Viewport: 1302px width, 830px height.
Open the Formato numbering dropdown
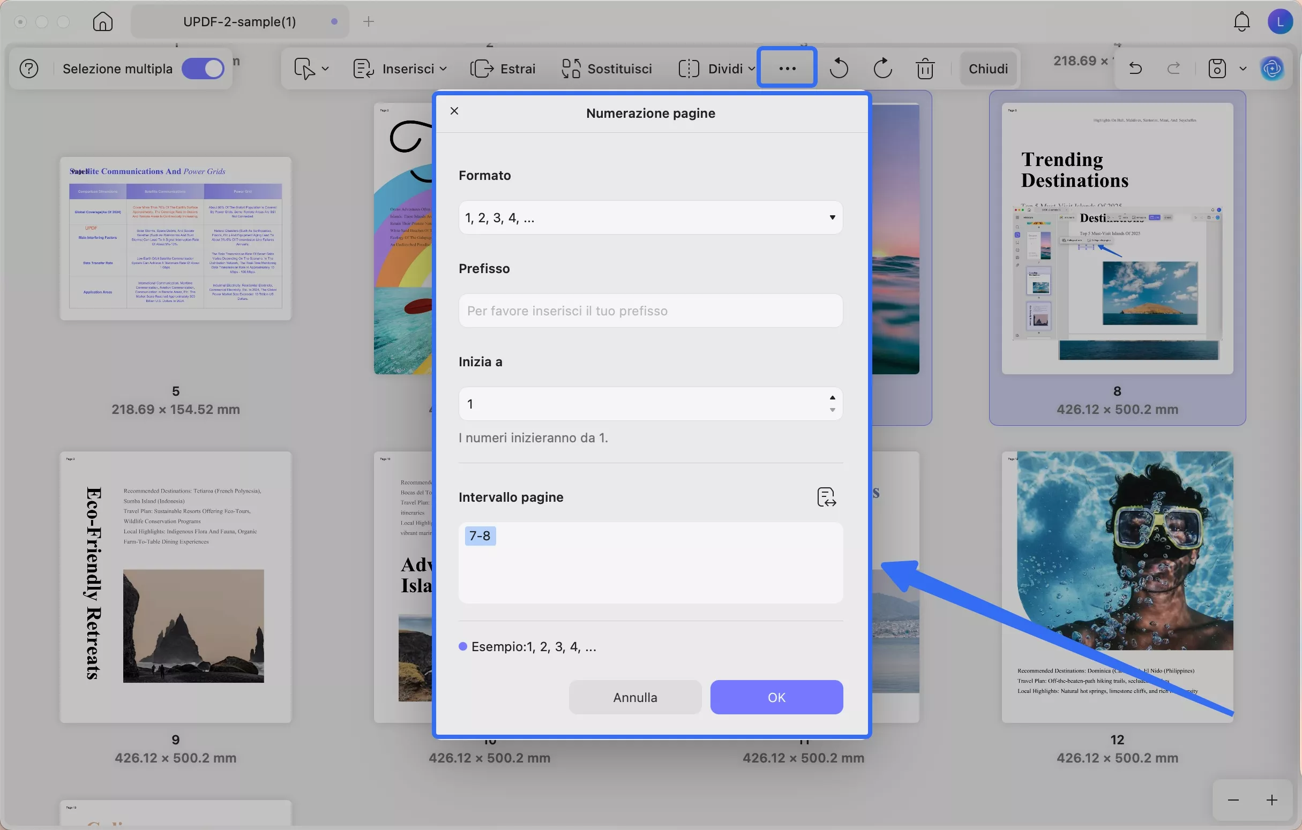tap(650, 218)
